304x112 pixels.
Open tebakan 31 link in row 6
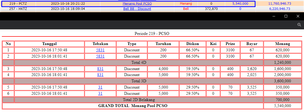click(x=100, y=94)
